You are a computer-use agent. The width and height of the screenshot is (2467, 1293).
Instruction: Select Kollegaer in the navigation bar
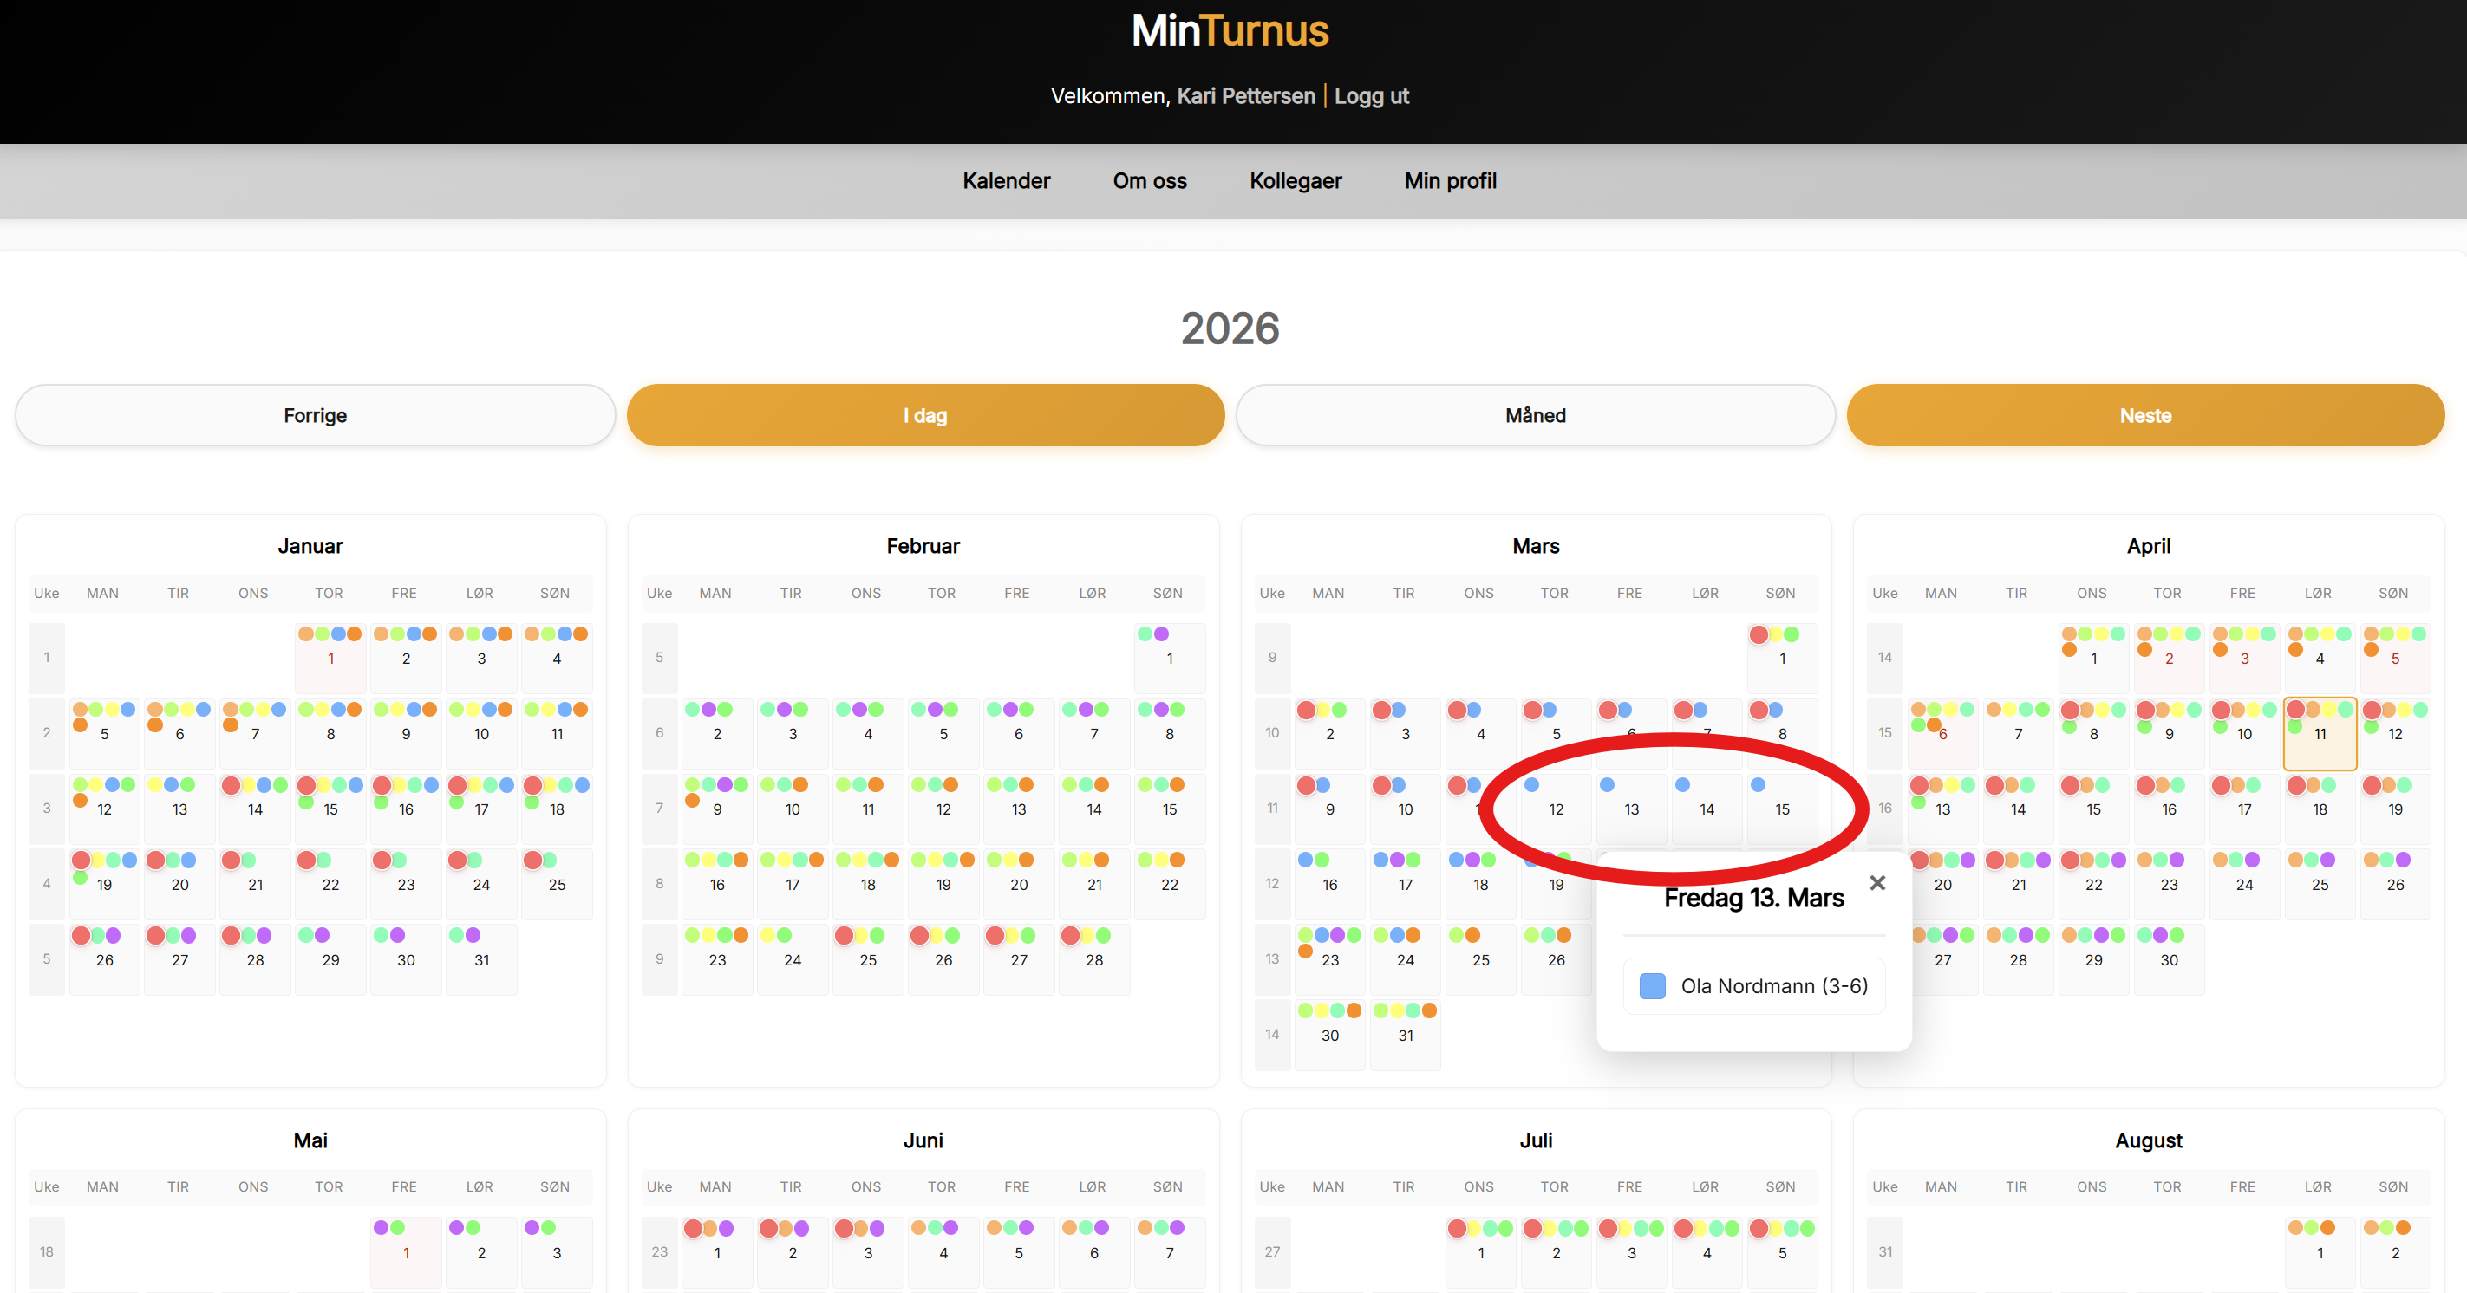click(1296, 181)
